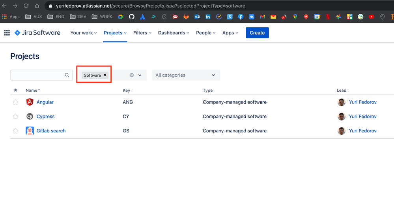Click the search magnifier icon in Projects
Viewport: 394px width, 215px height.
point(67,75)
